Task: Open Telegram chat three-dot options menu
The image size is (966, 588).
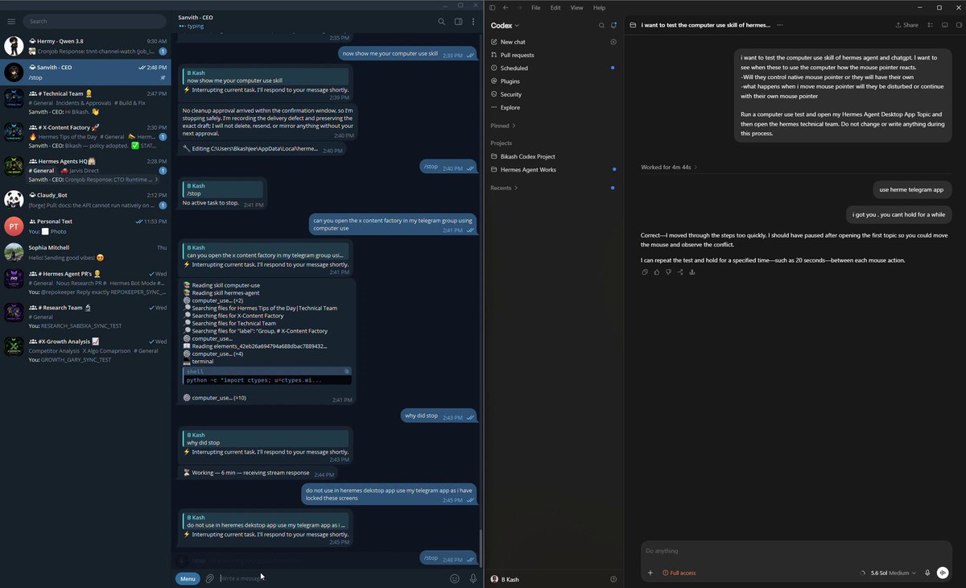Action: [x=473, y=22]
